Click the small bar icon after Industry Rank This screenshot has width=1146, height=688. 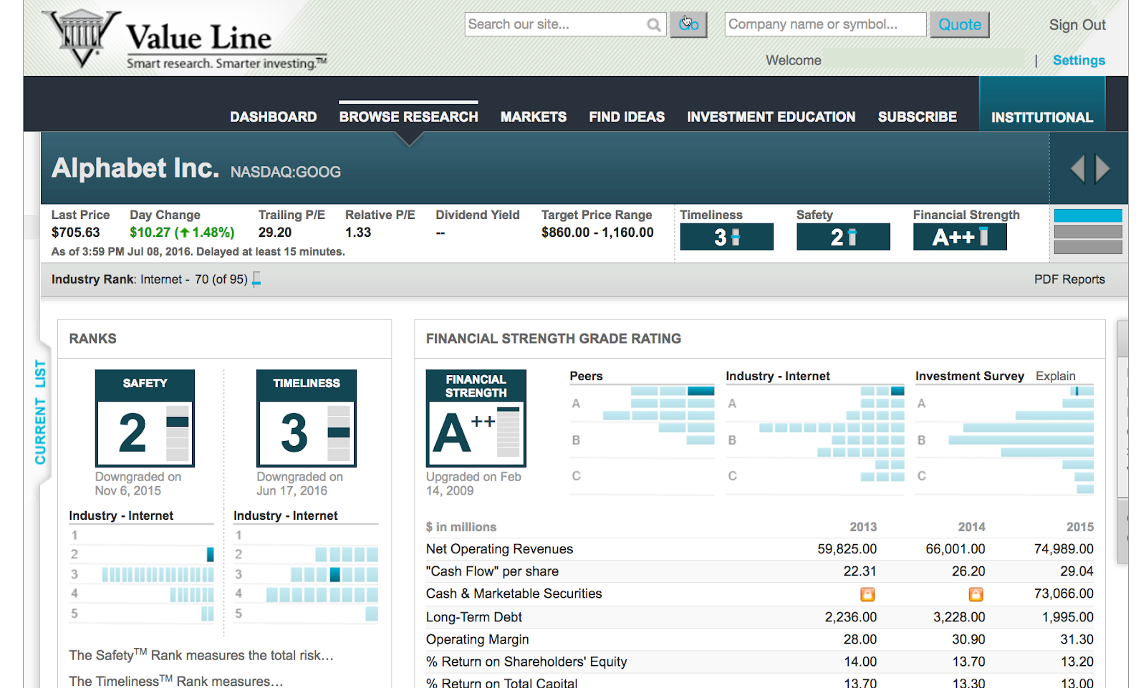click(256, 279)
